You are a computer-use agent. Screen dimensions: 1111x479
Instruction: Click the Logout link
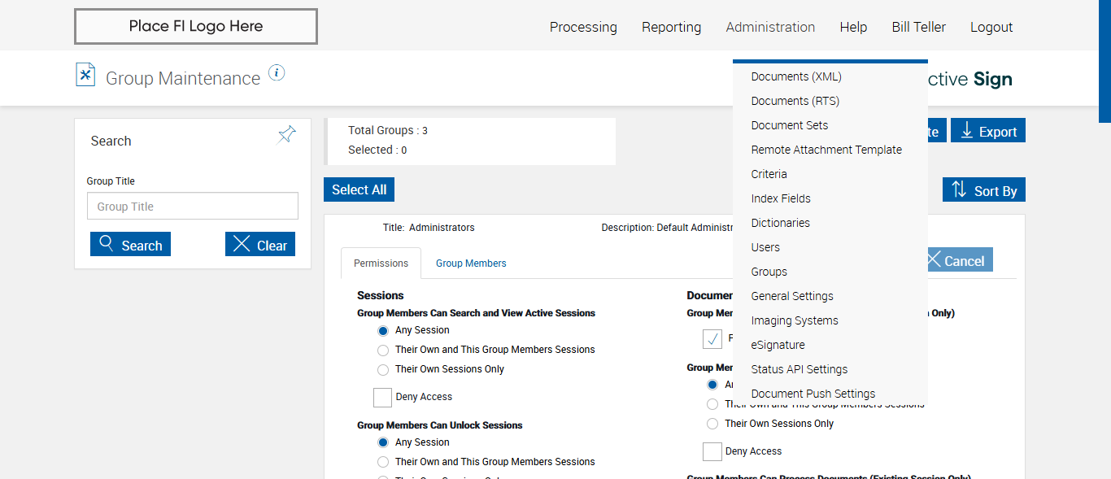click(991, 27)
